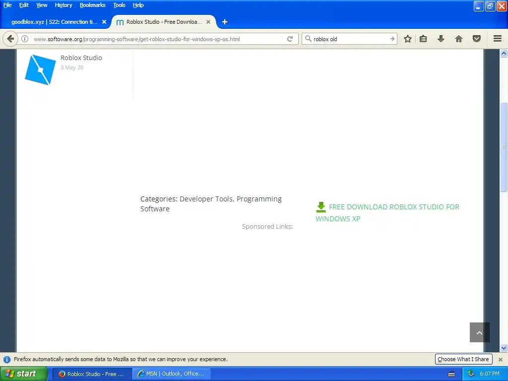
Task: Open the Firefox hamburger menu
Action: (498, 39)
